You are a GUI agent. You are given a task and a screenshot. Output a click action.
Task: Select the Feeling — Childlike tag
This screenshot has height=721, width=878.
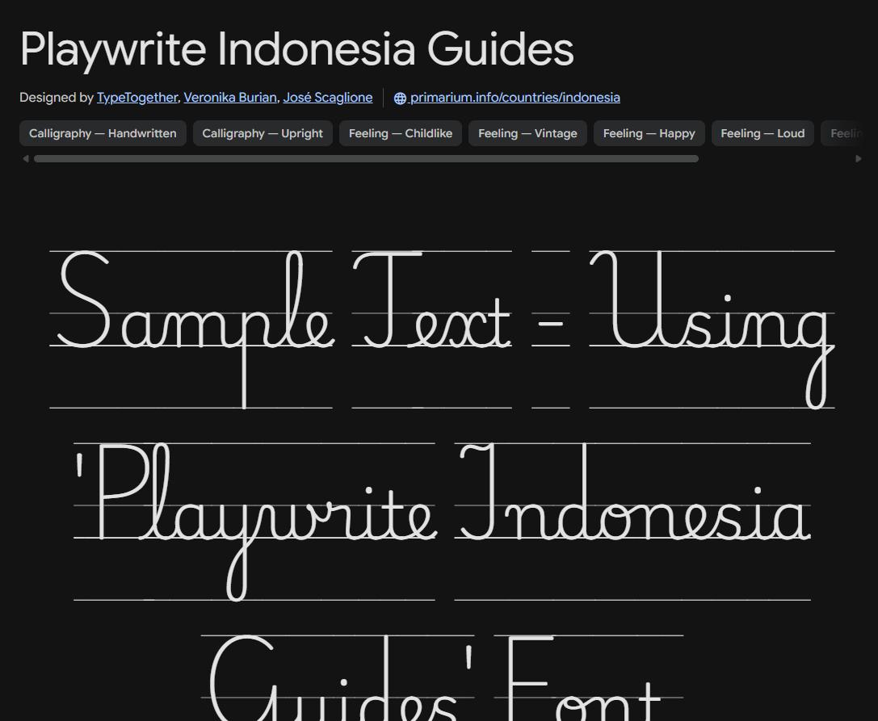pos(401,133)
